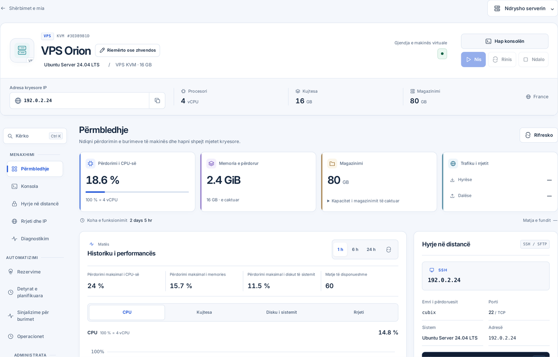Click the green virtual machine status indicator
The image size is (558, 357).
(x=442, y=54)
